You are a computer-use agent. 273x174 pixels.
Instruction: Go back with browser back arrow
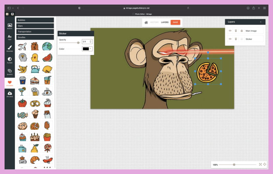click(x=18, y=8)
